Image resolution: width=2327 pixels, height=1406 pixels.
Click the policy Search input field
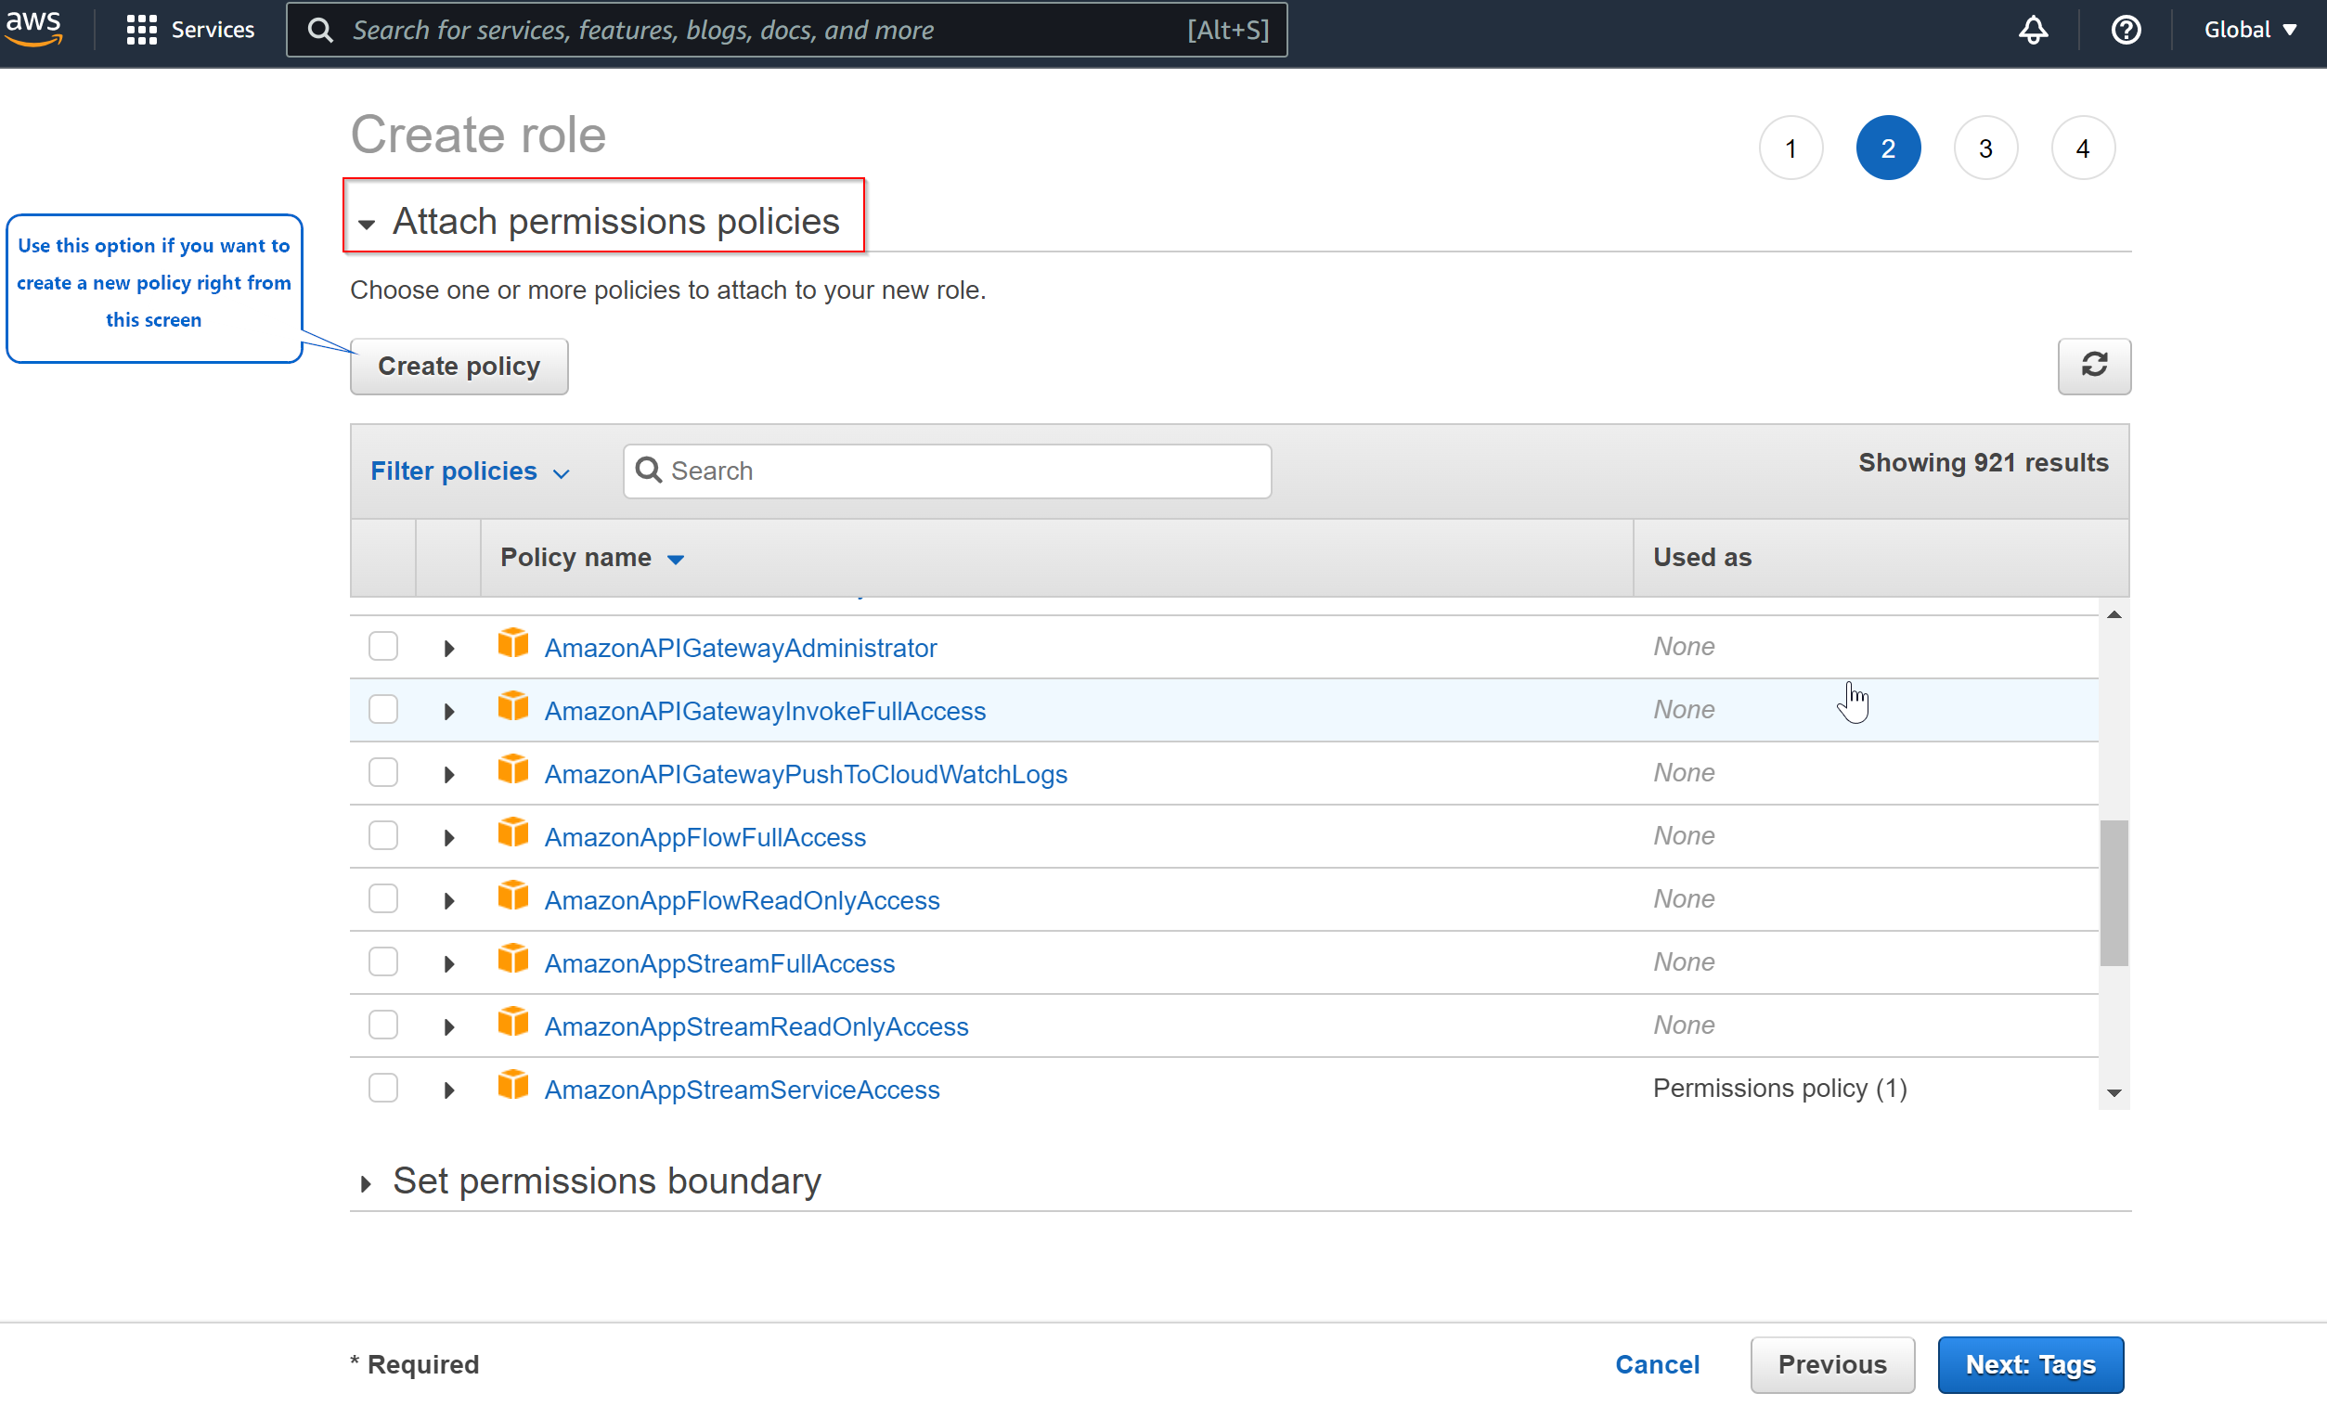point(946,471)
